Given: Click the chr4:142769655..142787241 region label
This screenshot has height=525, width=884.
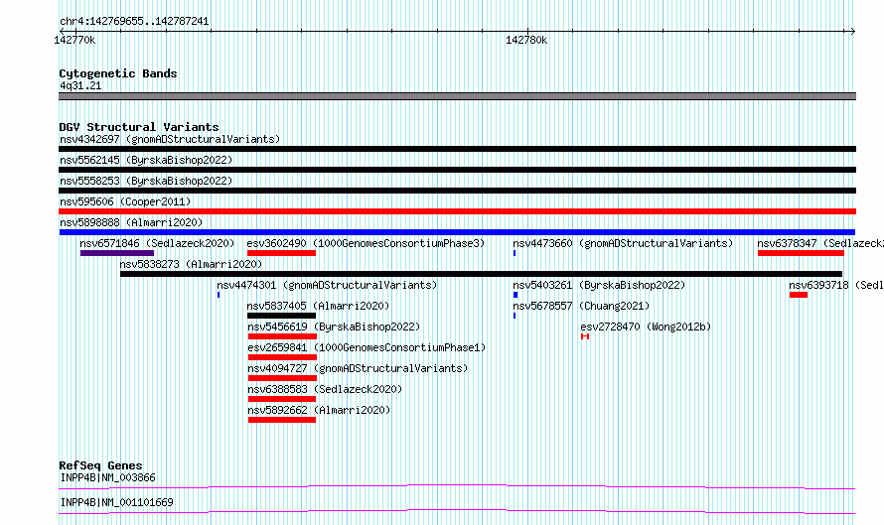Looking at the screenshot, I should click(x=134, y=22).
